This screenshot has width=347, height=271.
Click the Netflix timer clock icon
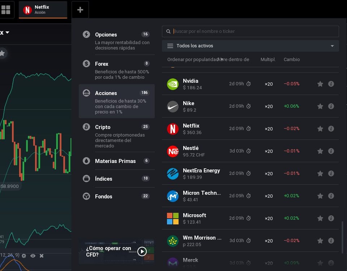click(x=249, y=129)
